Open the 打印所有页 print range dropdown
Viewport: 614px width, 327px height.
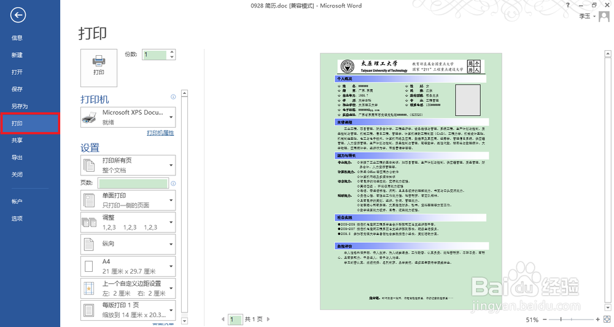point(128,166)
